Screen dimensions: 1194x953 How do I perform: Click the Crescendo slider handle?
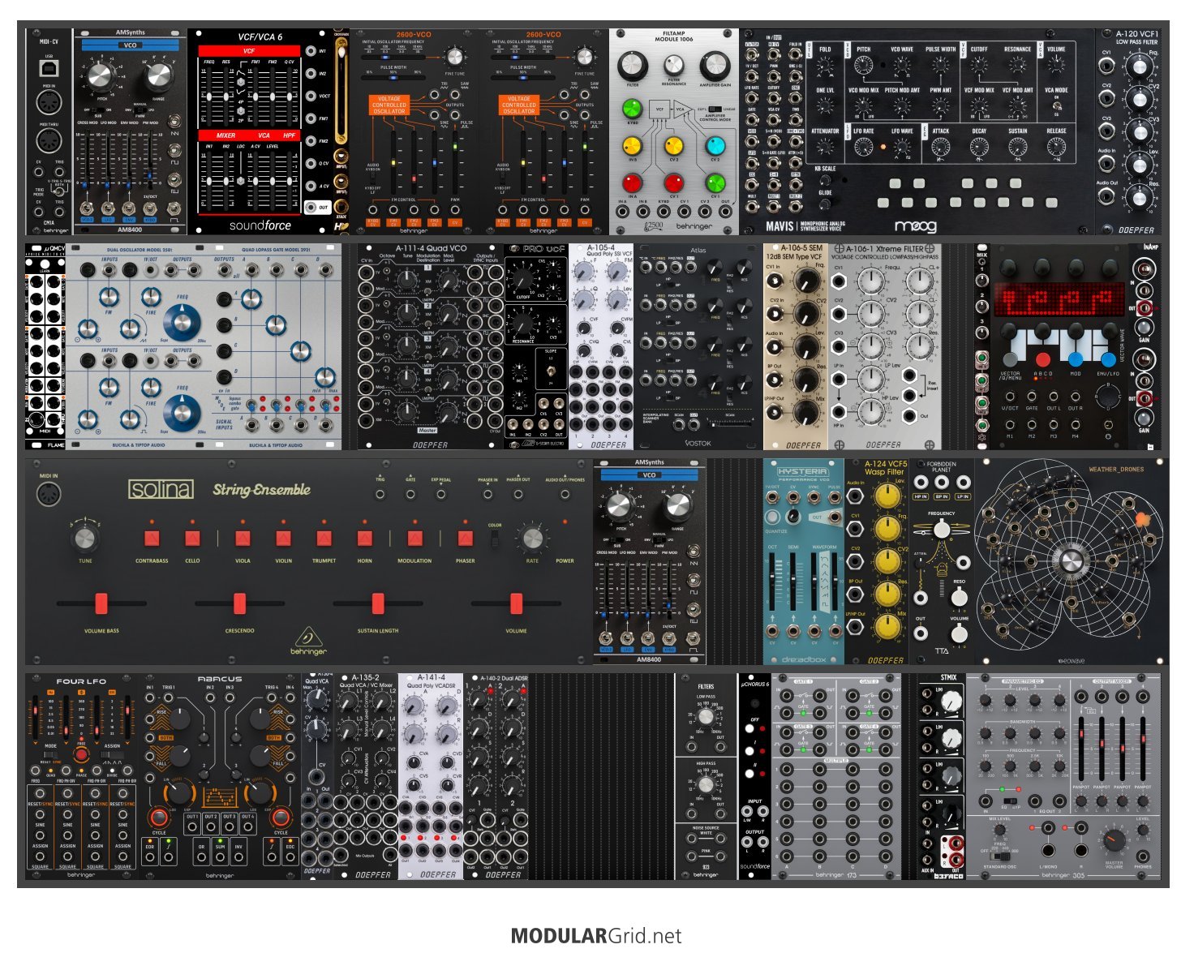pyautogui.click(x=239, y=603)
